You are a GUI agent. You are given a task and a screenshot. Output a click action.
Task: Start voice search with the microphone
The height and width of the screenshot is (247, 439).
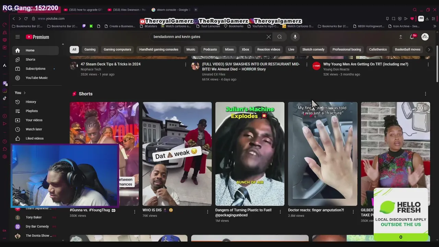point(295,37)
